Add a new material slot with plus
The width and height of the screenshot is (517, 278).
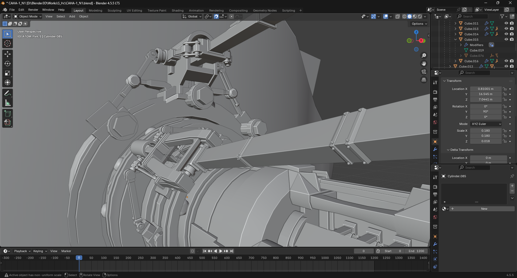[x=512, y=186]
